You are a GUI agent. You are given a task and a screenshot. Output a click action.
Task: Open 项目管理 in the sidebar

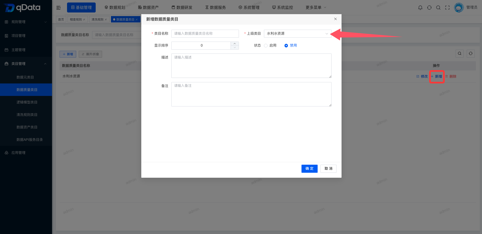tap(26, 36)
